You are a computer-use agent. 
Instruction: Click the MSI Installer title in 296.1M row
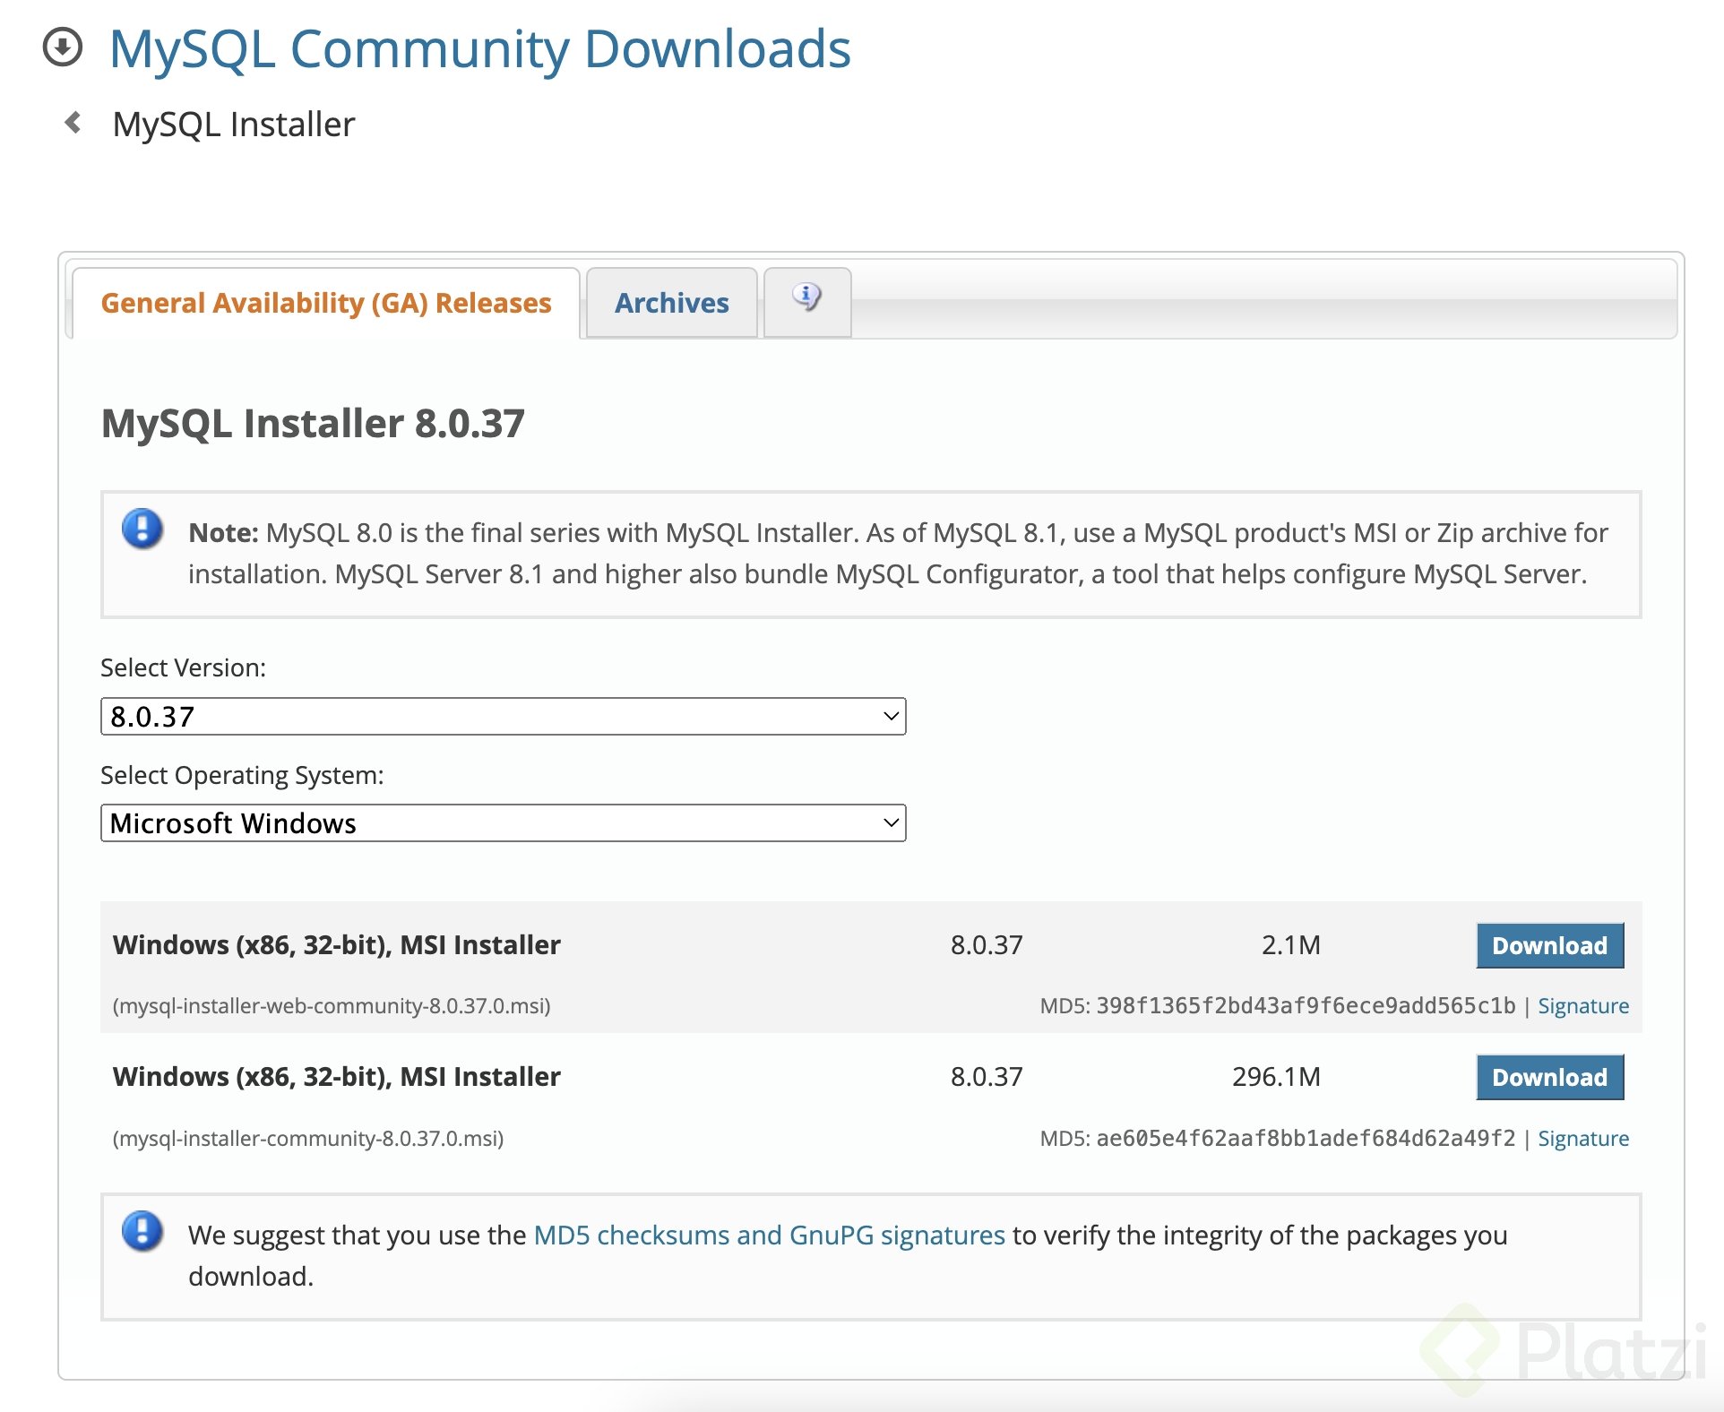click(x=337, y=1077)
